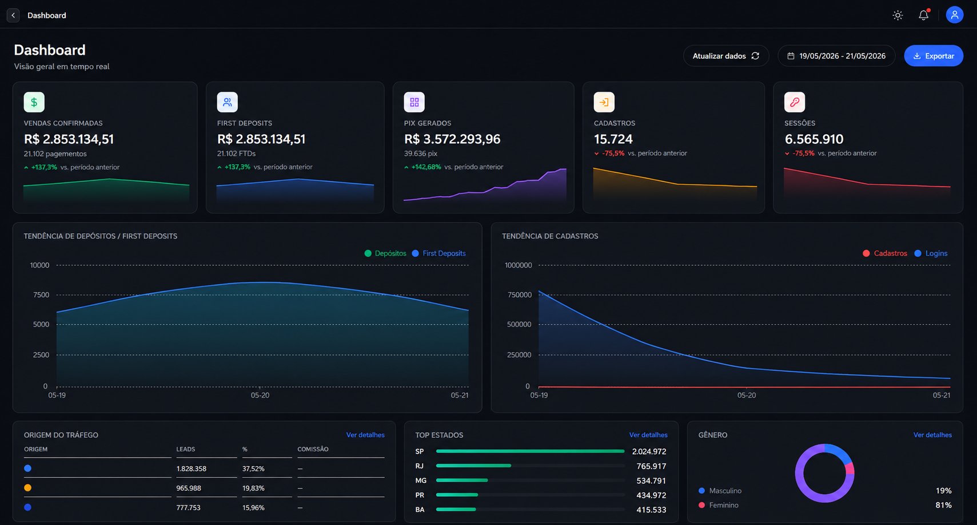
Task: Open the user profile avatar
Action: (x=954, y=15)
